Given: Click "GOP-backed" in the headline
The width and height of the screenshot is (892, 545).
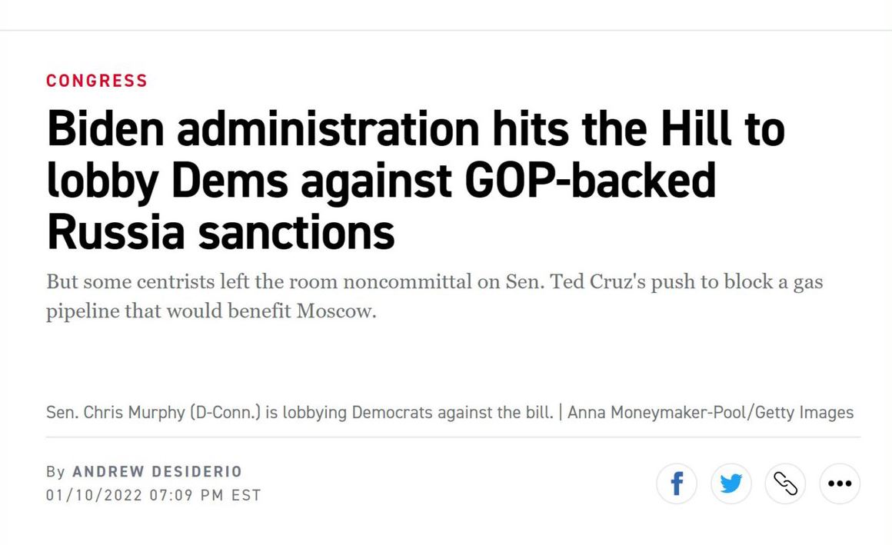Looking at the screenshot, I should click(590, 181).
